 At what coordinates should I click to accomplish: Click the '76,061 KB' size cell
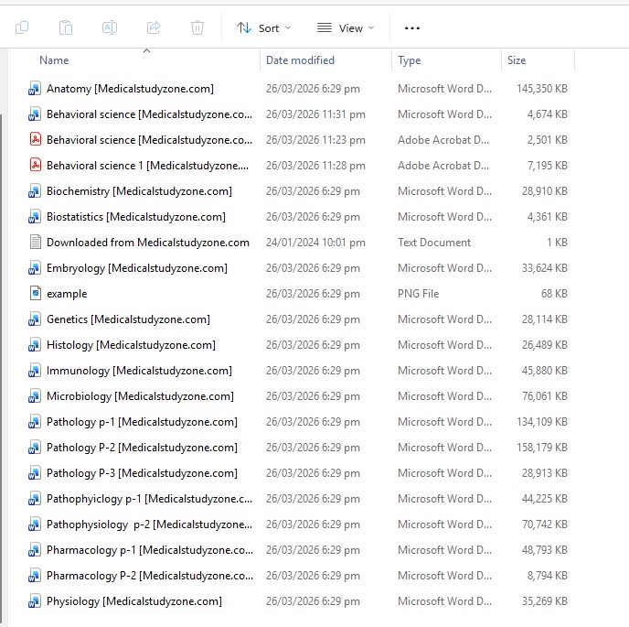coord(544,396)
